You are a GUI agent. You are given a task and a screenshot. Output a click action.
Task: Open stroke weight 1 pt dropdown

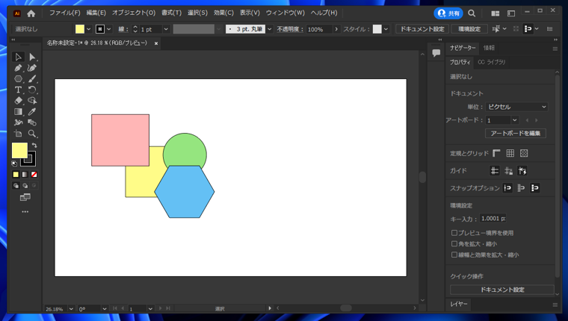(166, 29)
